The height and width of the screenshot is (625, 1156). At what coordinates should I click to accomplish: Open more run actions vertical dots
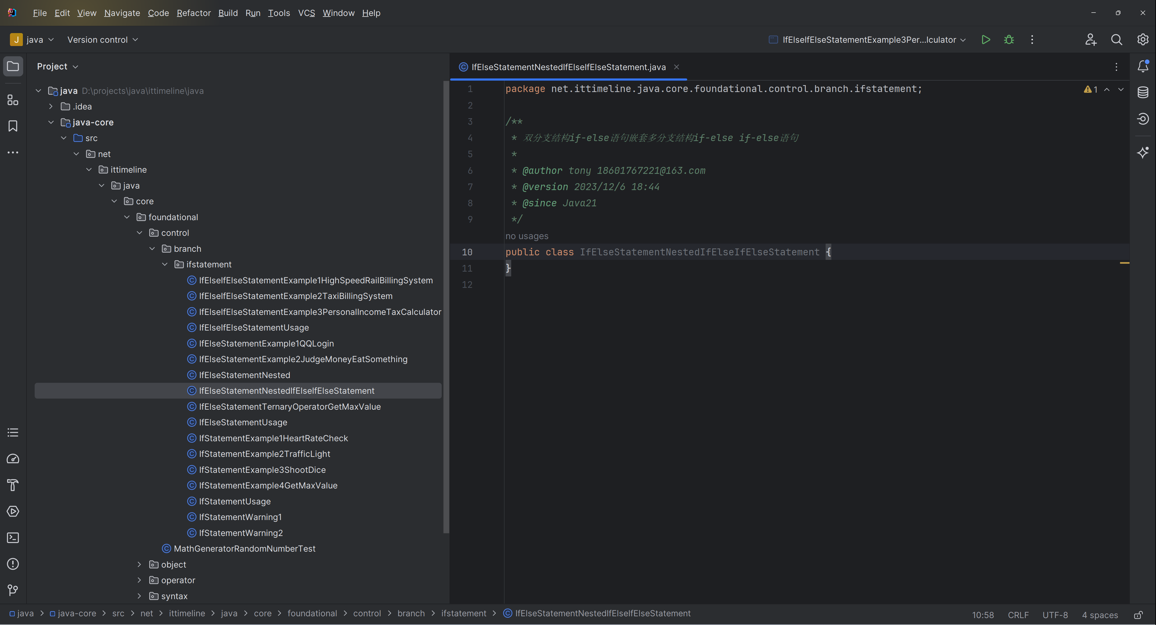1032,39
